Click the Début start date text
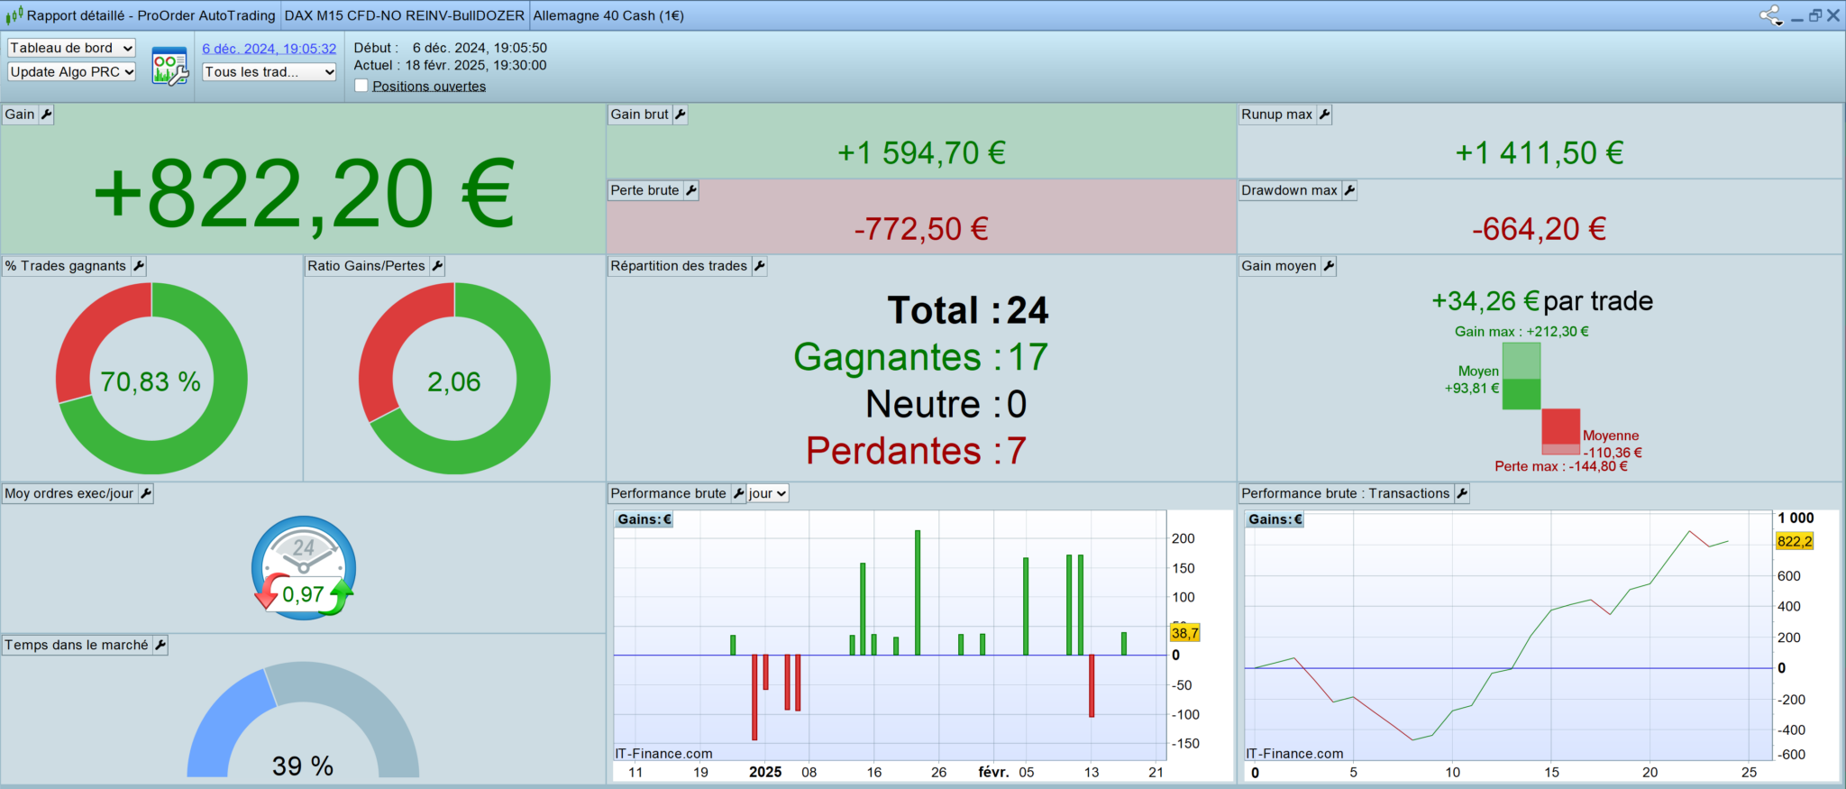 click(451, 48)
